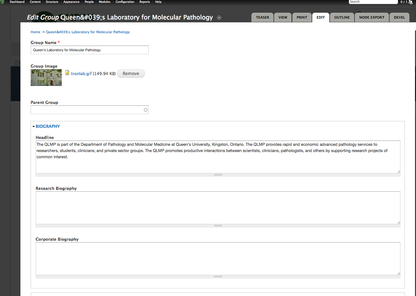This screenshot has height=296, width=416.
Task: Click the users icon in top bar
Action: pos(410,2)
